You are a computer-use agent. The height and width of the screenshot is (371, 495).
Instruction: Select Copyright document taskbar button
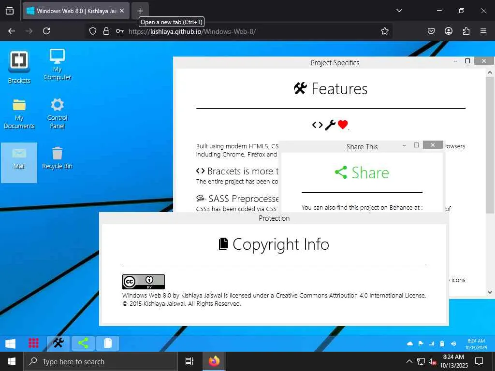click(x=108, y=343)
